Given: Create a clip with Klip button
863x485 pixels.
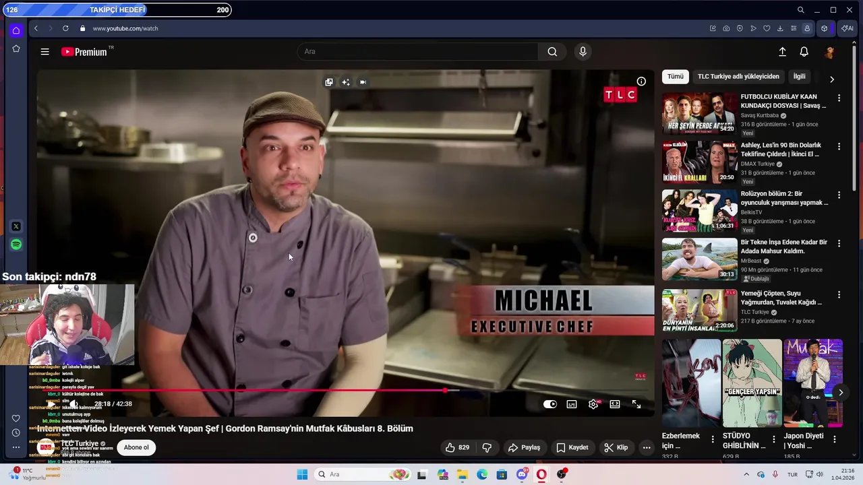Looking at the screenshot, I should [616, 447].
